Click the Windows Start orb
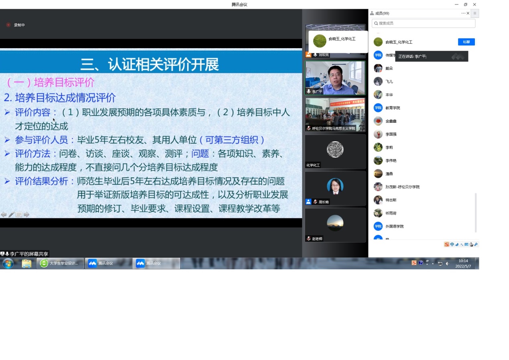The width and height of the screenshot is (509, 360). point(8,263)
